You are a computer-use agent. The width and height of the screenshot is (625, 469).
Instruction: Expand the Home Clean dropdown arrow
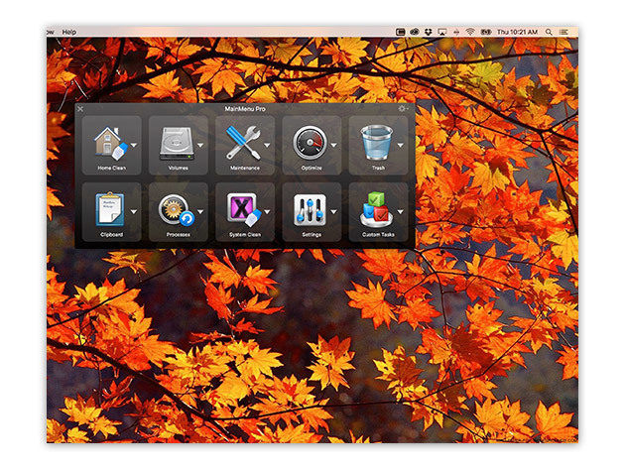click(134, 145)
